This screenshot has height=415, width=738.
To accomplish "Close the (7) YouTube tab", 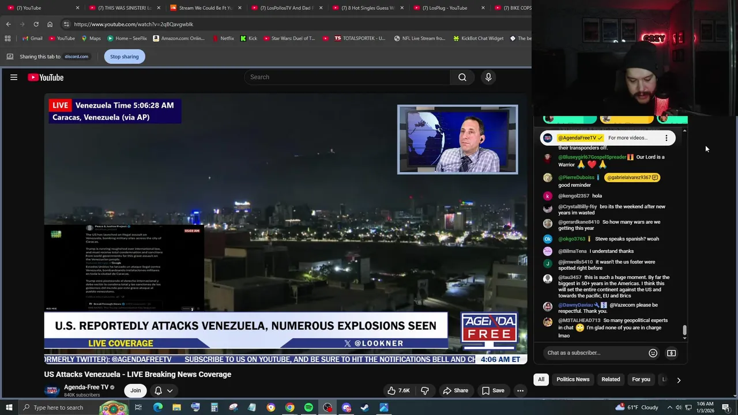I will point(77,8).
